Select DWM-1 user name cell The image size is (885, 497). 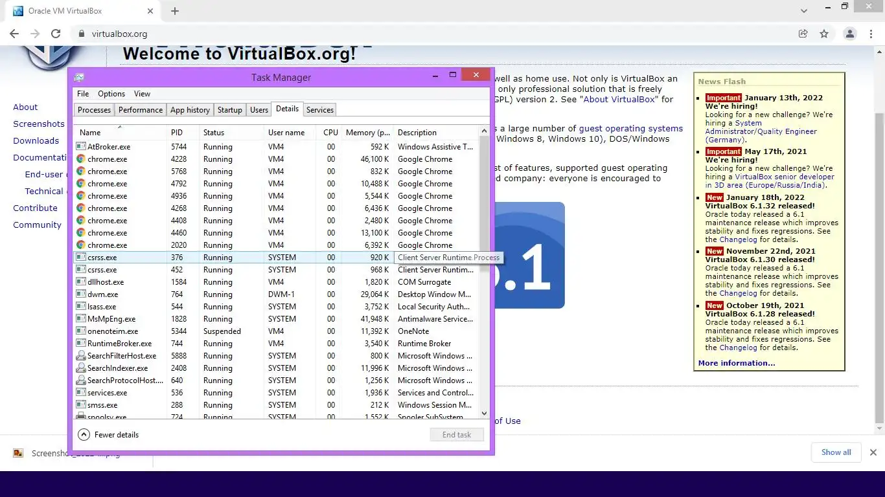click(x=281, y=294)
